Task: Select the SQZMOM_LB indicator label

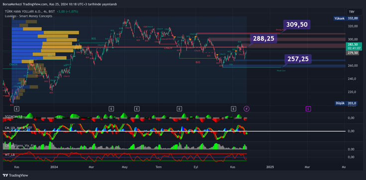Action: pyautogui.click(x=13, y=116)
